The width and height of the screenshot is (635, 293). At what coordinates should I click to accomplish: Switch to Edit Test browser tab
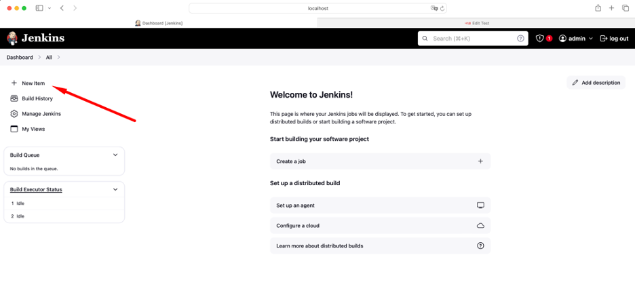pyautogui.click(x=476, y=23)
